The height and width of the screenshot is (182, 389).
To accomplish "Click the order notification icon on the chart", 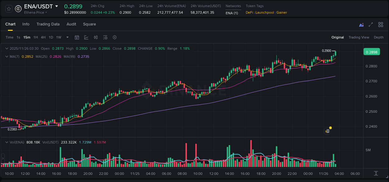I will (x=327, y=131).
